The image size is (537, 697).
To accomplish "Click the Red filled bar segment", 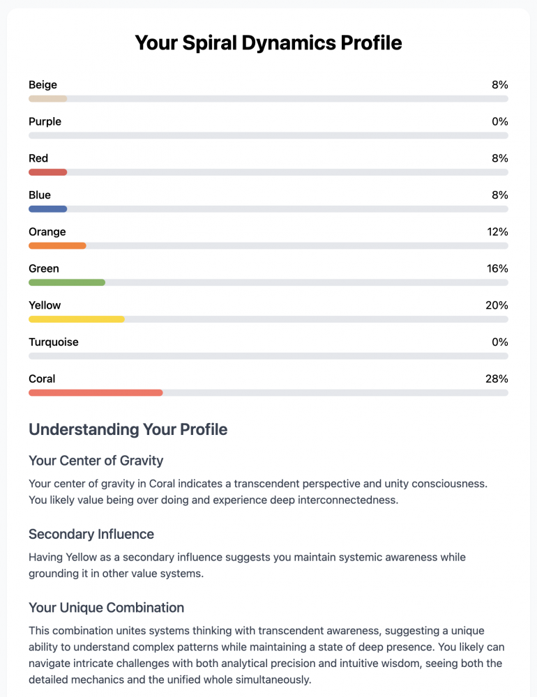I will pyautogui.click(x=48, y=172).
